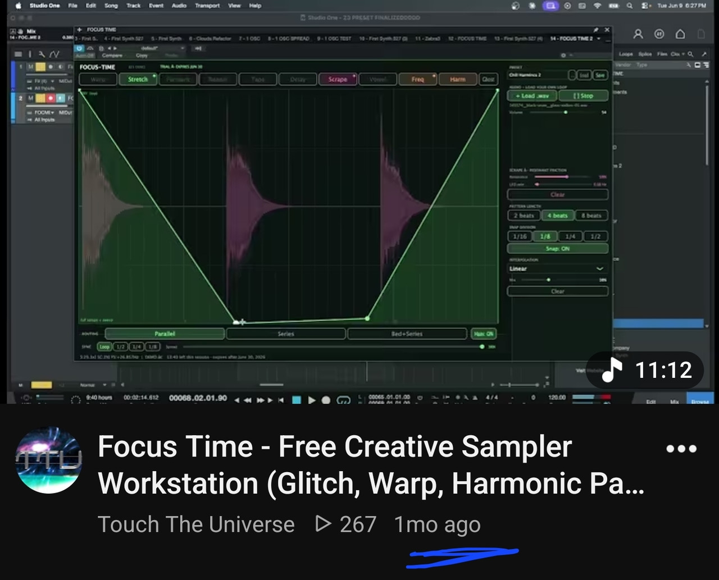Open the View menu
Viewport: 719px width, 580px height.
point(234,6)
